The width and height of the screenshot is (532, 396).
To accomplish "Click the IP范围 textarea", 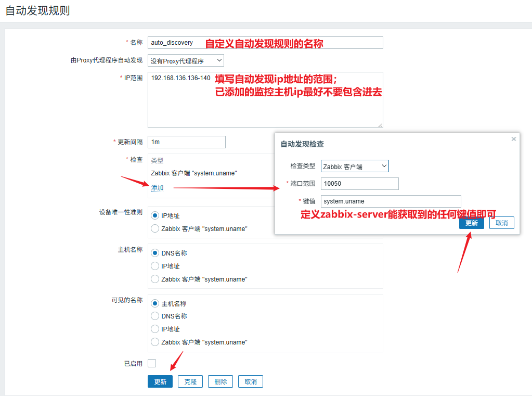I will coord(265,100).
